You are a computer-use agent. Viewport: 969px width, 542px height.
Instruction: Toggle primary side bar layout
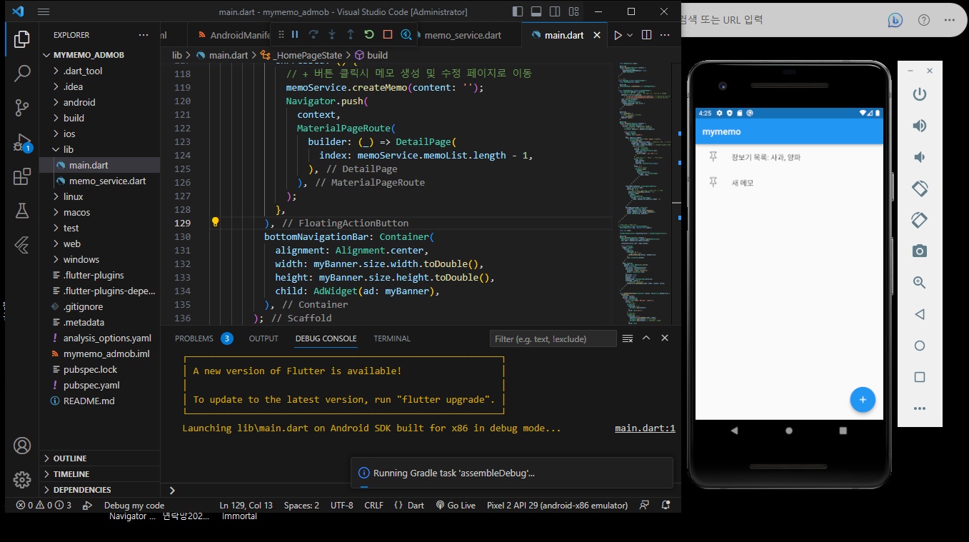click(518, 11)
